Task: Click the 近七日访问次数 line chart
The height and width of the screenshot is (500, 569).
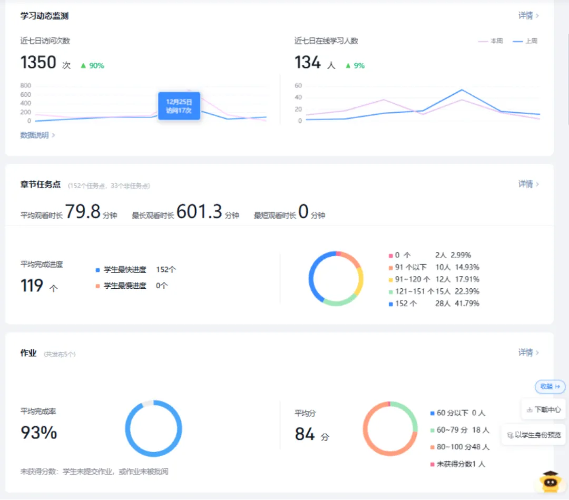Action: (x=144, y=103)
